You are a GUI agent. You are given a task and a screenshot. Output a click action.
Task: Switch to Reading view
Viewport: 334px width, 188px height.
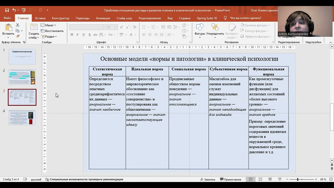[x=270, y=179]
